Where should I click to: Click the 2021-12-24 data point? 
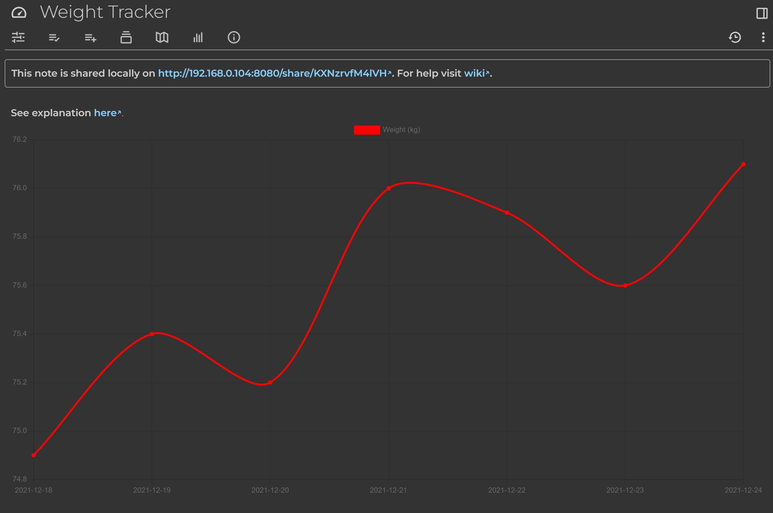(743, 164)
